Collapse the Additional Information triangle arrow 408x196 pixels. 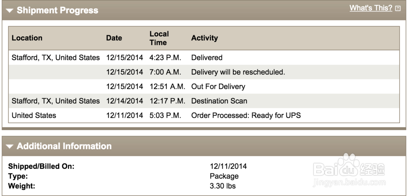click(x=10, y=146)
